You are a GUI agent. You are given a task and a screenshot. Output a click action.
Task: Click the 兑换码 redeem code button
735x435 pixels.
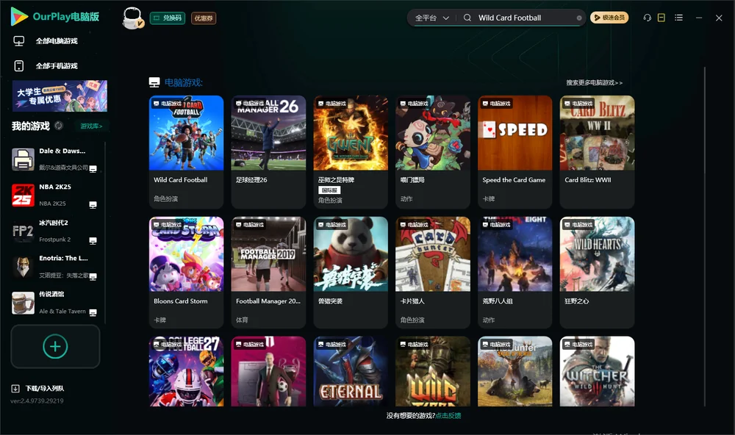coord(168,18)
